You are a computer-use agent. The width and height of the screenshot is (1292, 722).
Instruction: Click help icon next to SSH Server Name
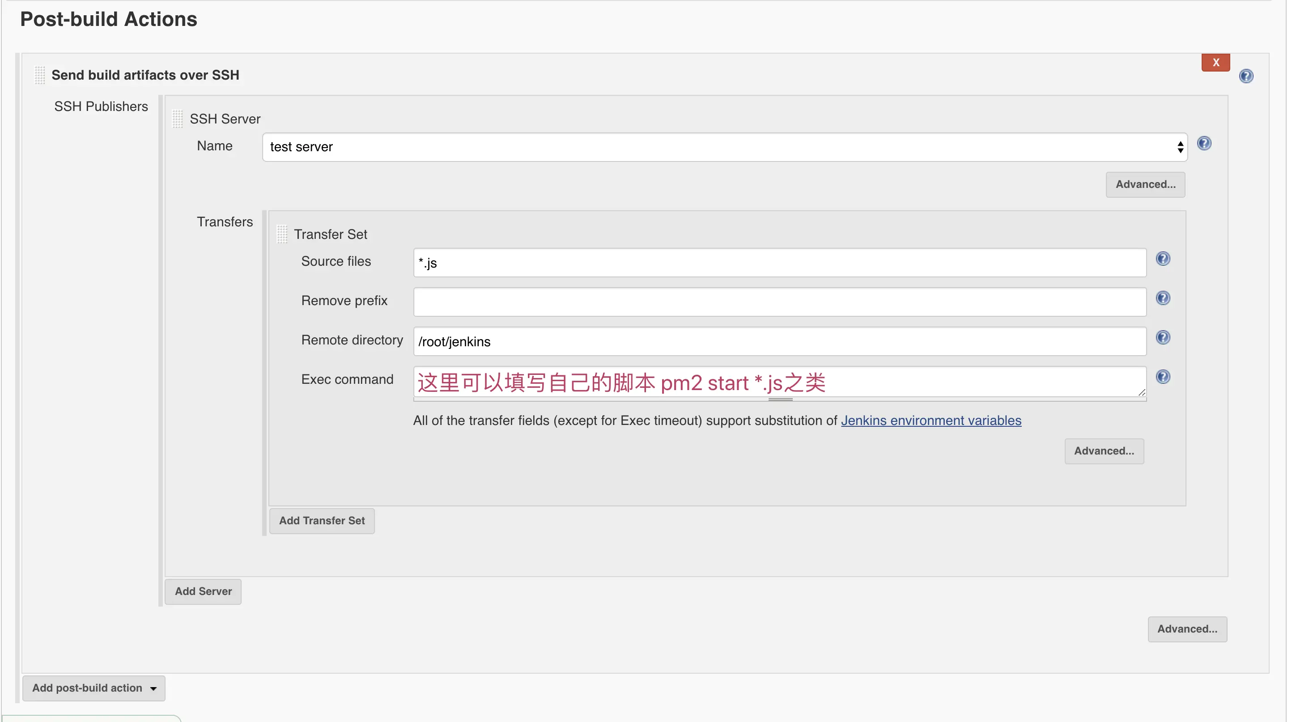click(x=1204, y=144)
